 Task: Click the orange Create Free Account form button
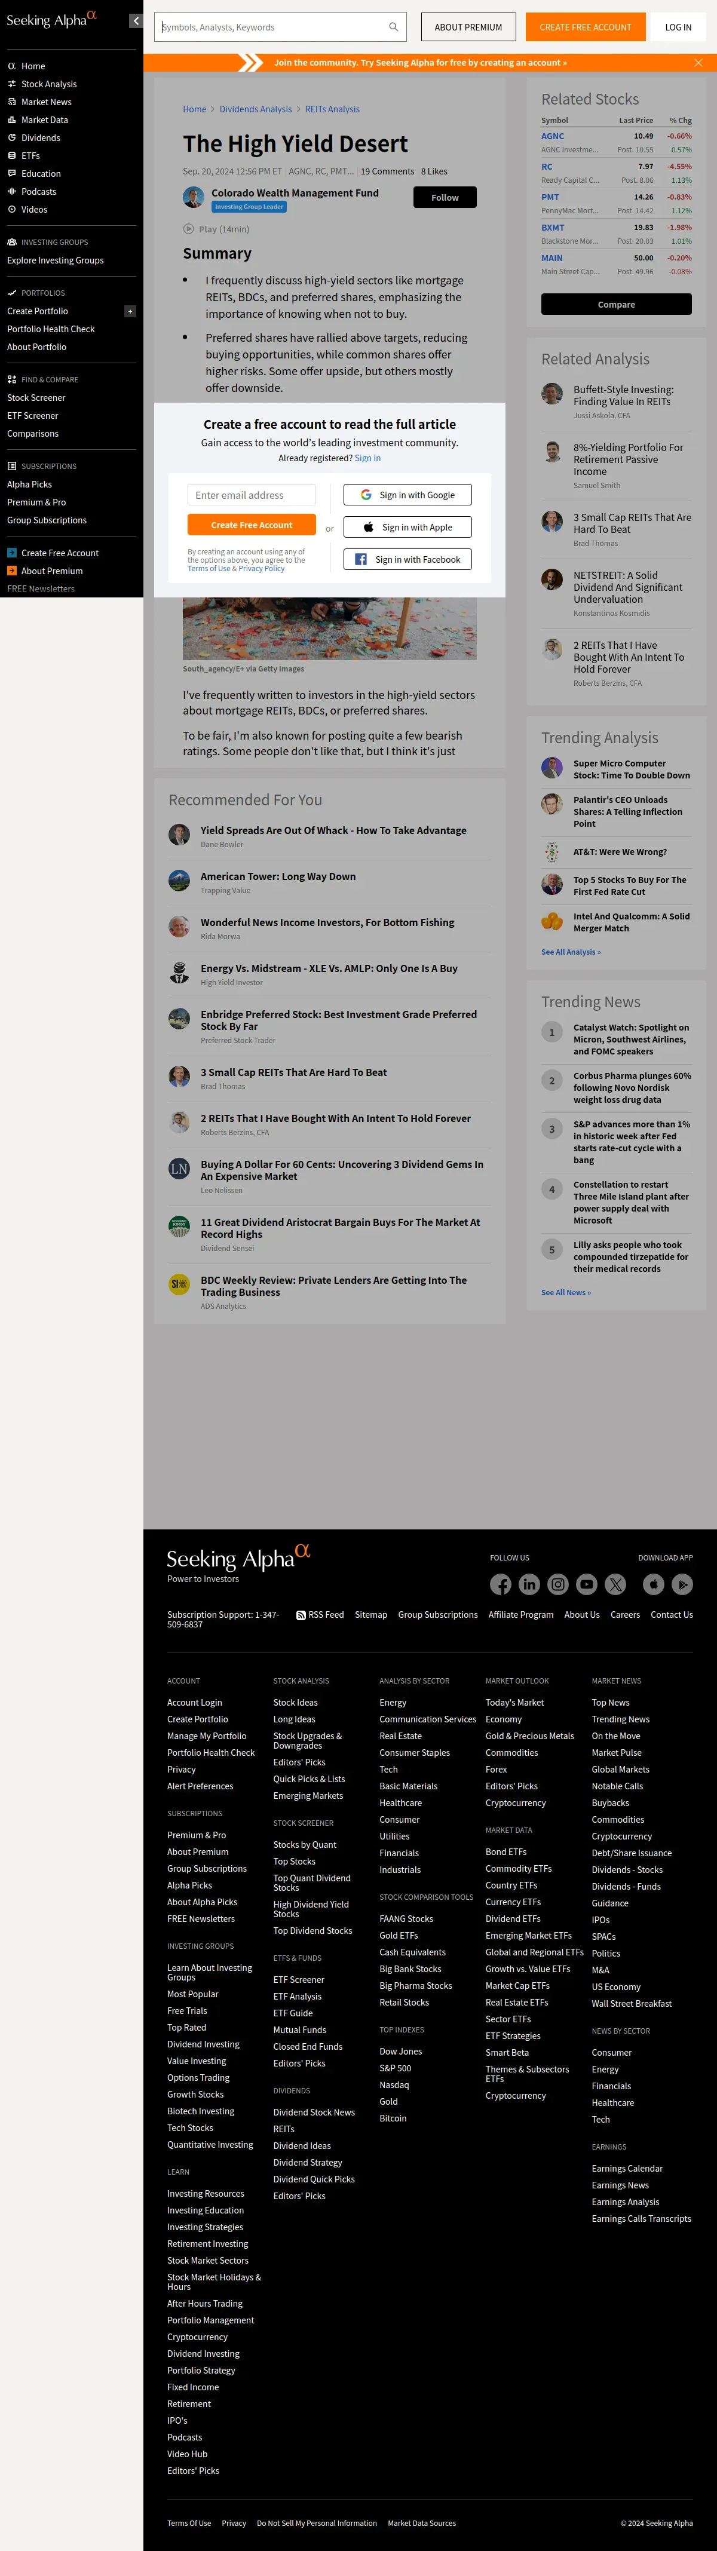pos(252,525)
